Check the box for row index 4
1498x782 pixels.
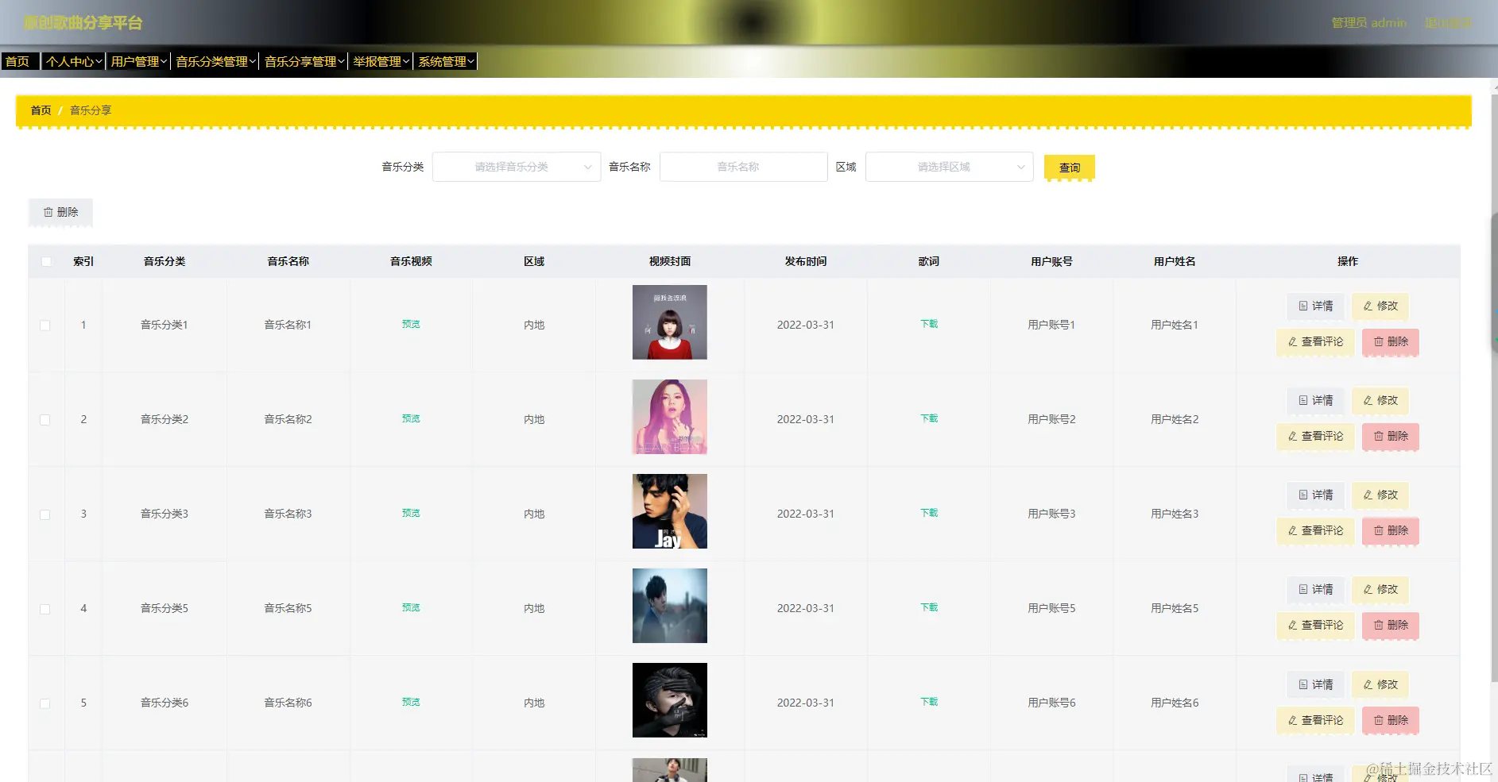coord(45,609)
